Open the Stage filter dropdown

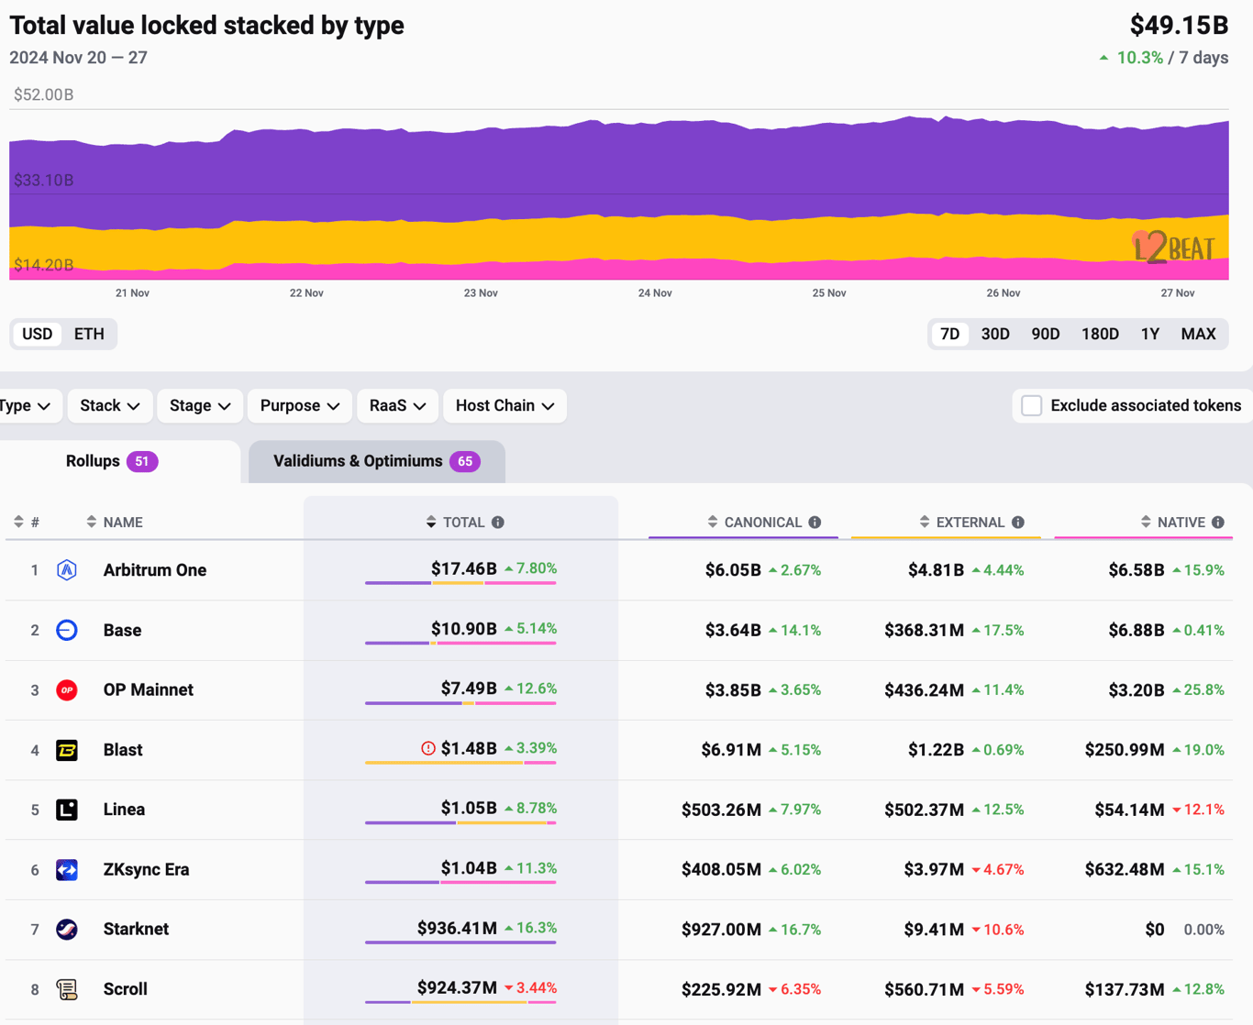(x=199, y=405)
